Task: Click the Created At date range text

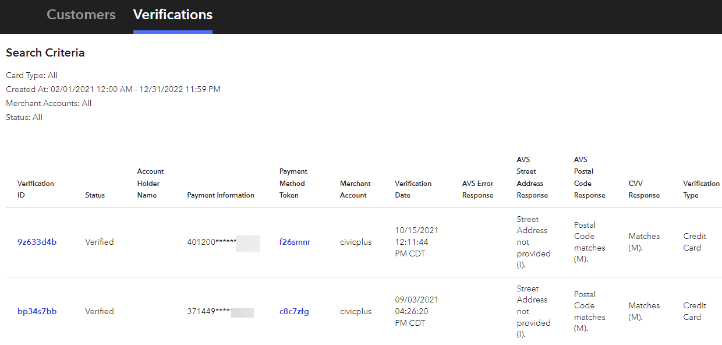Action: point(113,89)
